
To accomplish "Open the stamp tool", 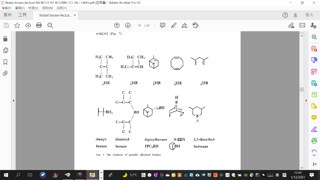I will (x=196, y=25).
